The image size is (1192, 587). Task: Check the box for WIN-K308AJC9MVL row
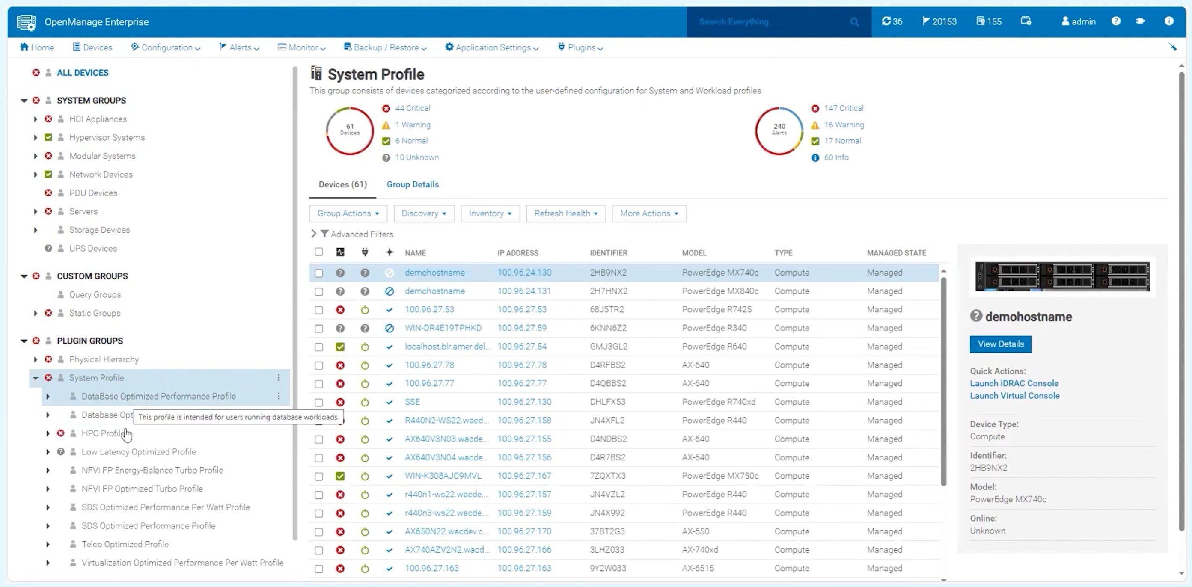click(319, 477)
